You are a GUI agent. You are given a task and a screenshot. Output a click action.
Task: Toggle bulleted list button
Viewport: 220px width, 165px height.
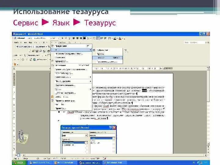pos(98,38)
